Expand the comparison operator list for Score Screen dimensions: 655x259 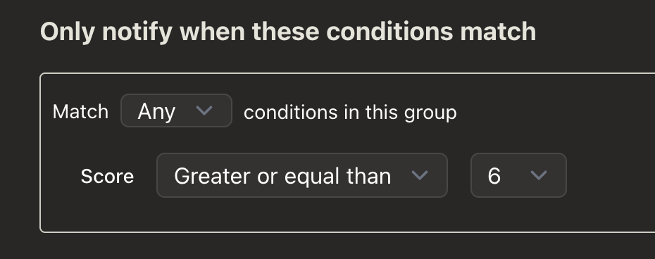[302, 175]
